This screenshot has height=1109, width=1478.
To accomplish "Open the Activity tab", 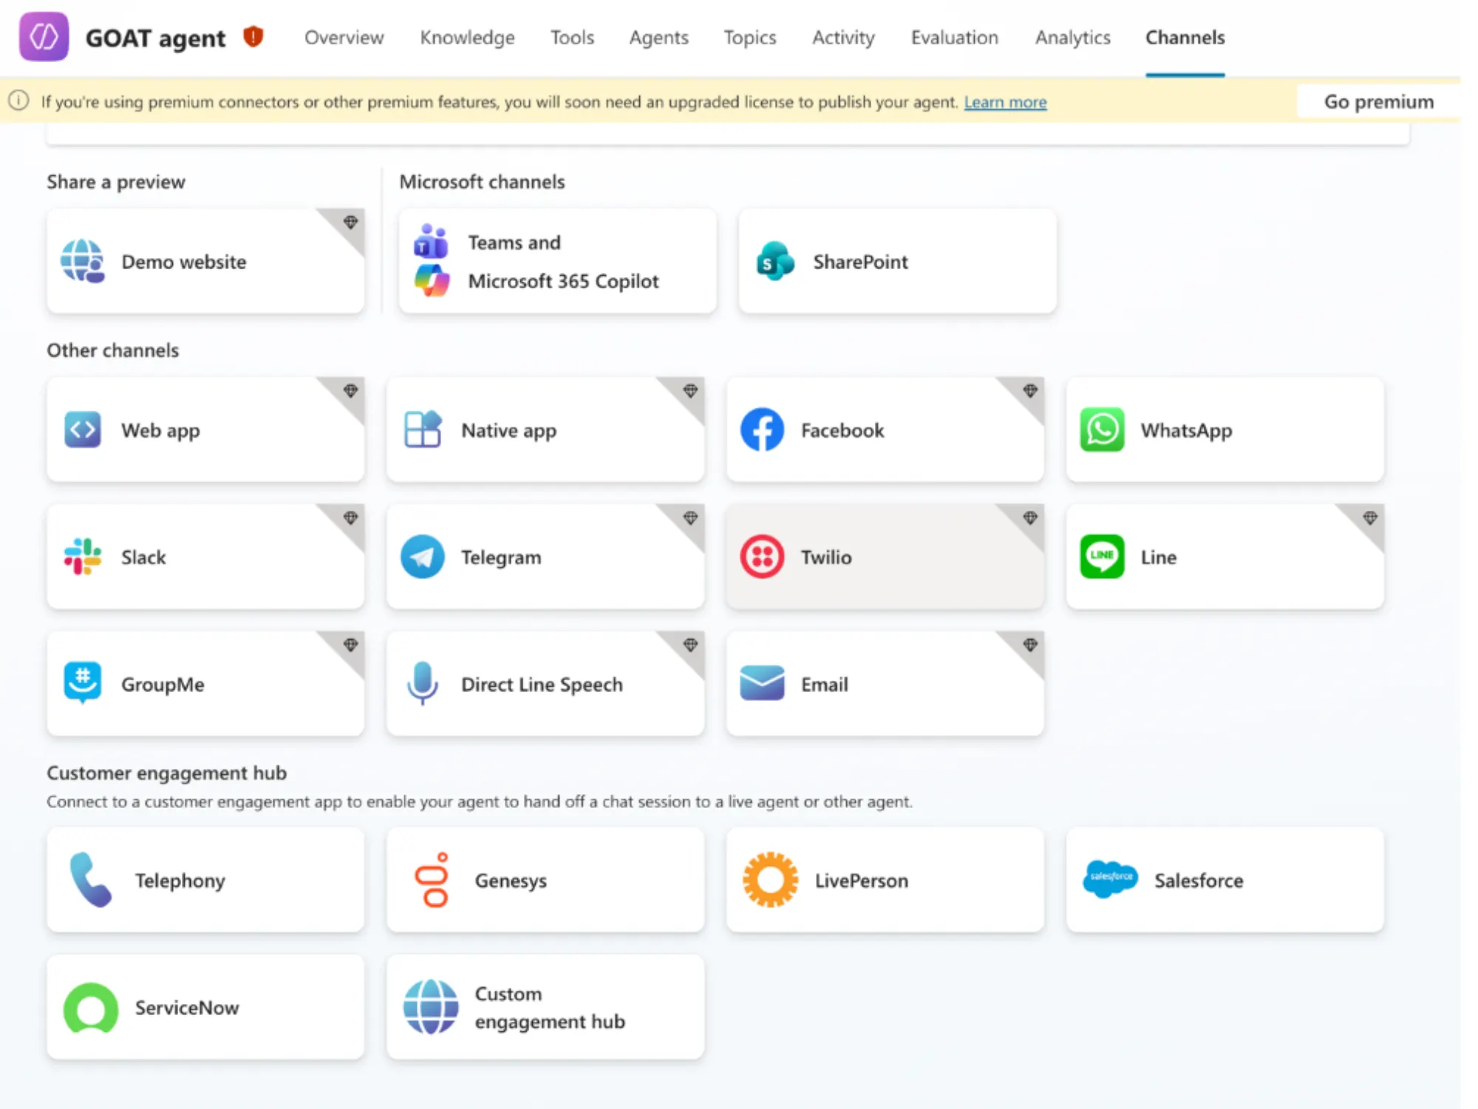I will (843, 37).
